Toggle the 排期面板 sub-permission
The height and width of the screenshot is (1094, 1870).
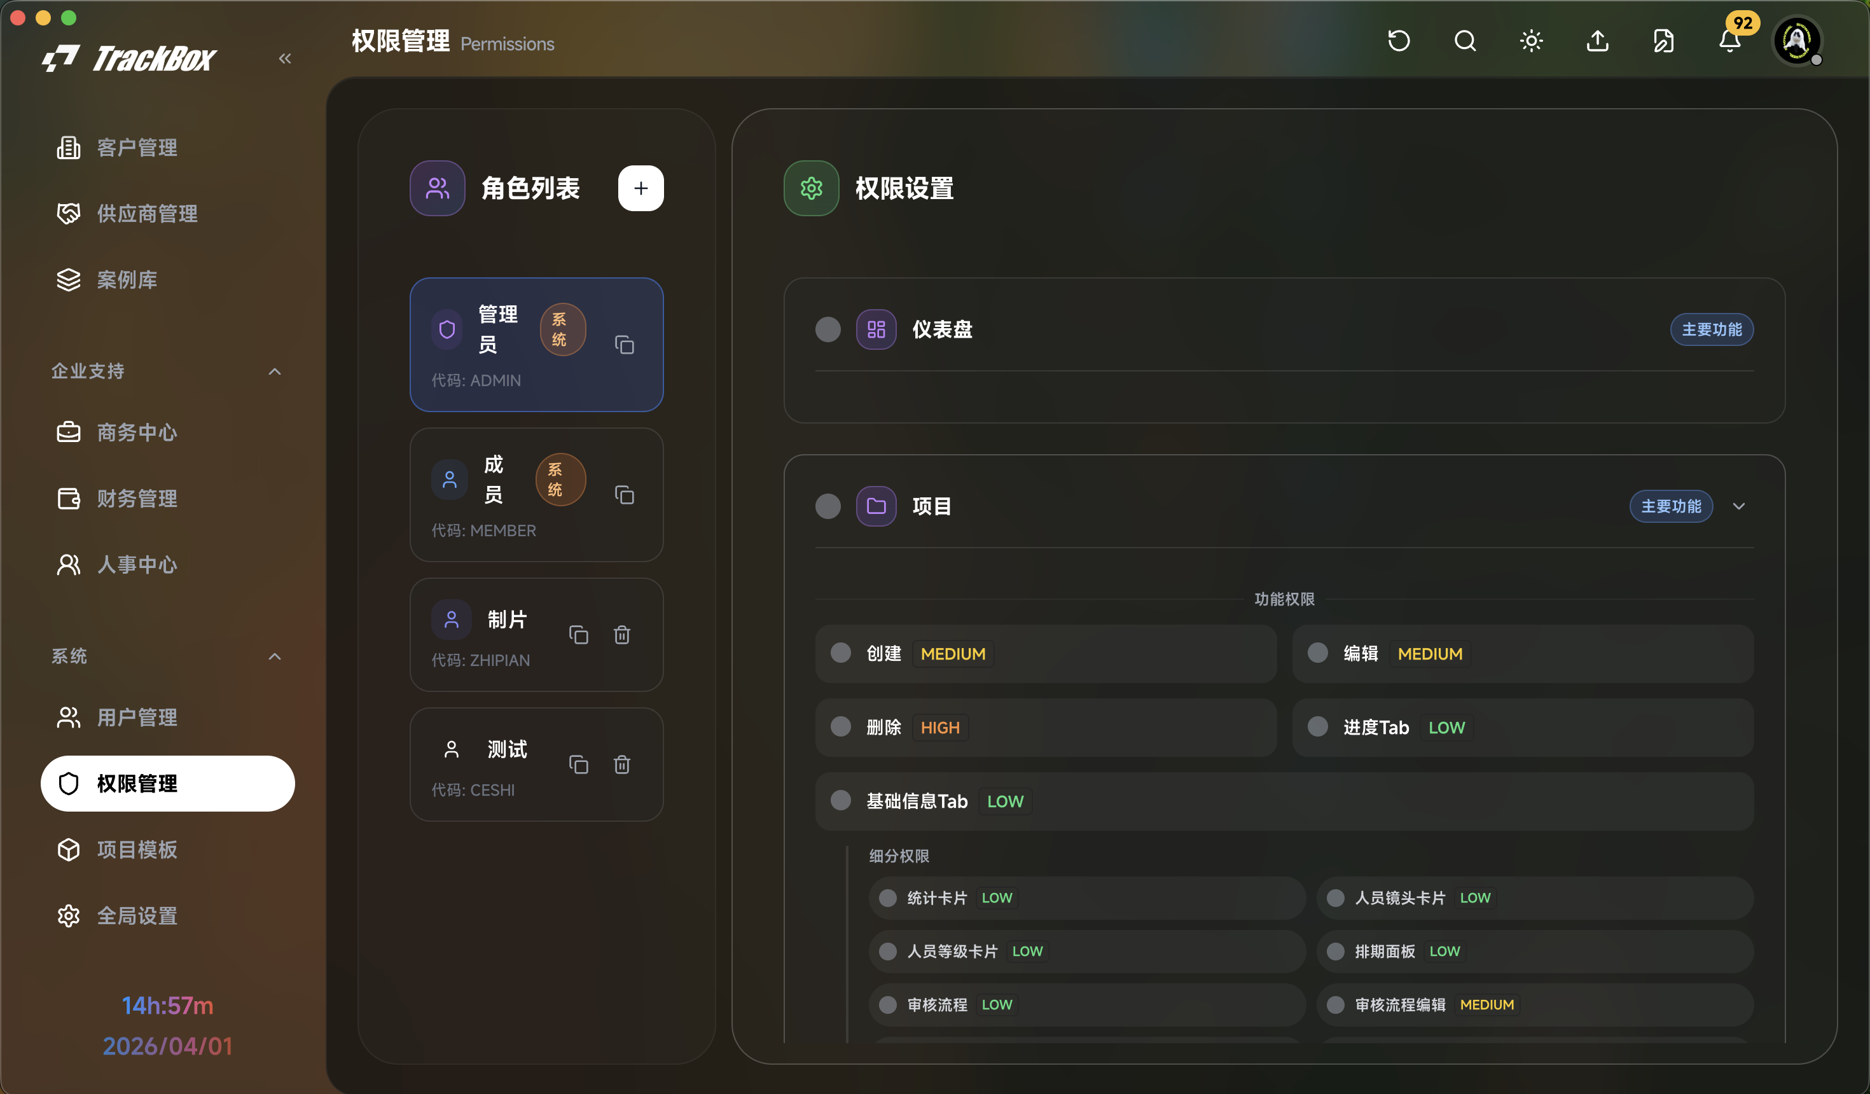point(1335,952)
